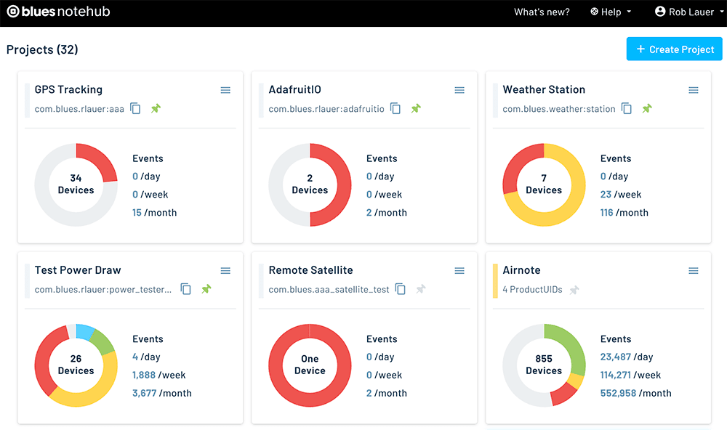This screenshot has width=727, height=430.
Task: Open the Weather Station card hamburger menu
Action: [693, 90]
